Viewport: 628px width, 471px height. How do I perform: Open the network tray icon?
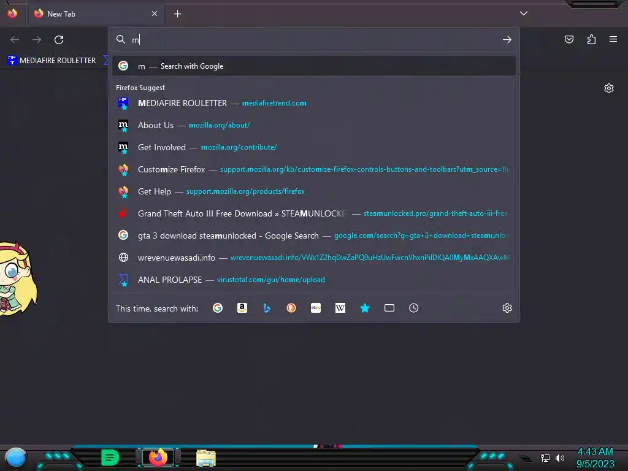[545, 458]
